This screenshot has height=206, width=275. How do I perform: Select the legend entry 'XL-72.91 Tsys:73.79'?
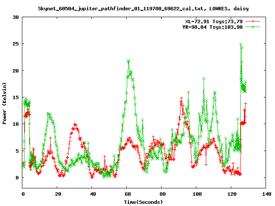[214, 21]
